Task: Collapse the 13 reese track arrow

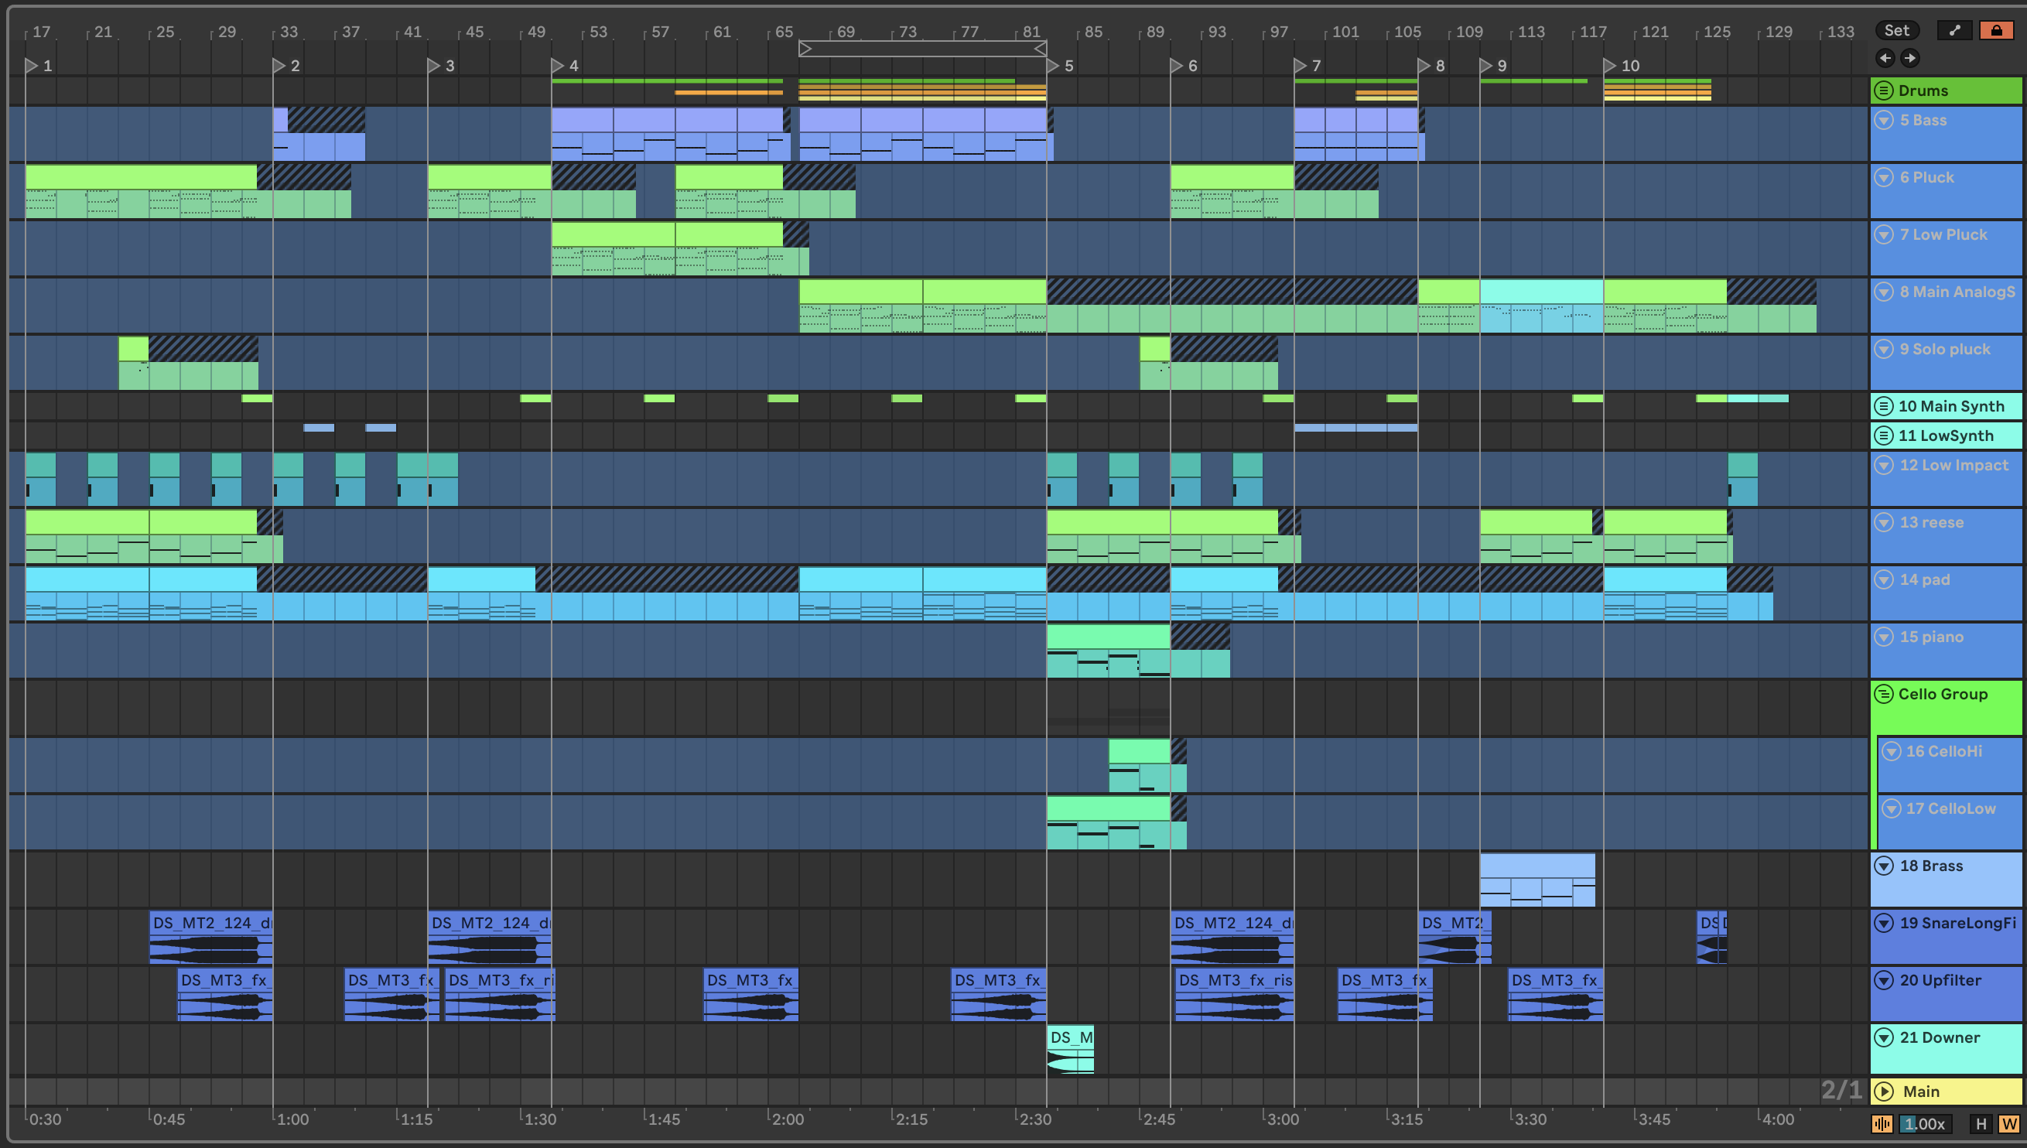Action: click(x=1884, y=522)
